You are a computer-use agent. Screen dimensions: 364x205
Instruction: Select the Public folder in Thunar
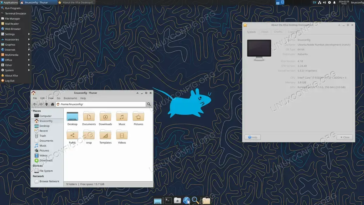(x=72, y=137)
